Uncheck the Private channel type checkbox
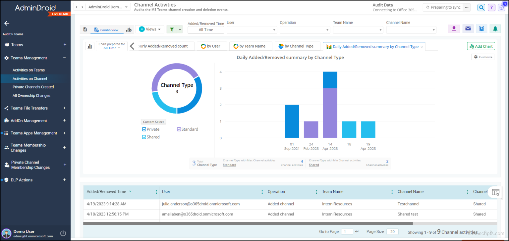This screenshot has width=509, height=241. pos(143,129)
